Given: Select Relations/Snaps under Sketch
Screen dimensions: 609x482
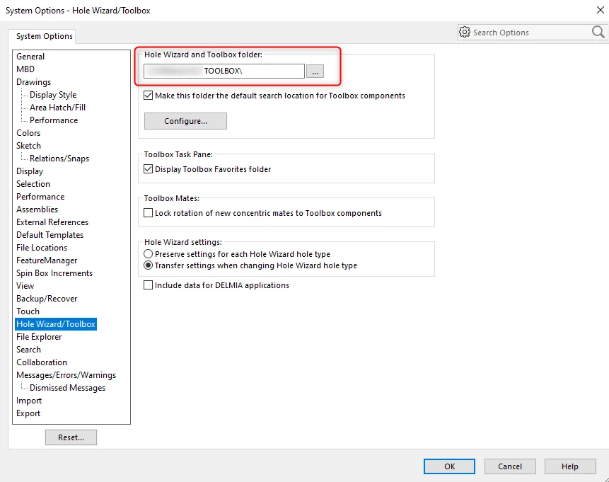Looking at the screenshot, I should click(59, 159).
